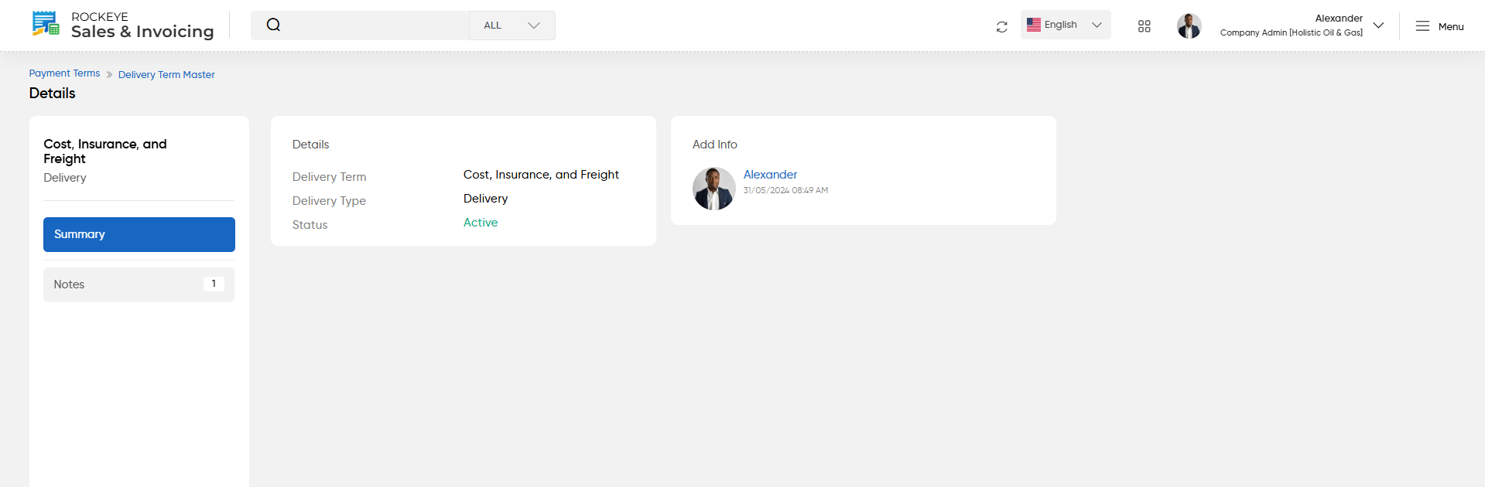Click the refresh sync icon
1485x487 pixels.
(1001, 26)
